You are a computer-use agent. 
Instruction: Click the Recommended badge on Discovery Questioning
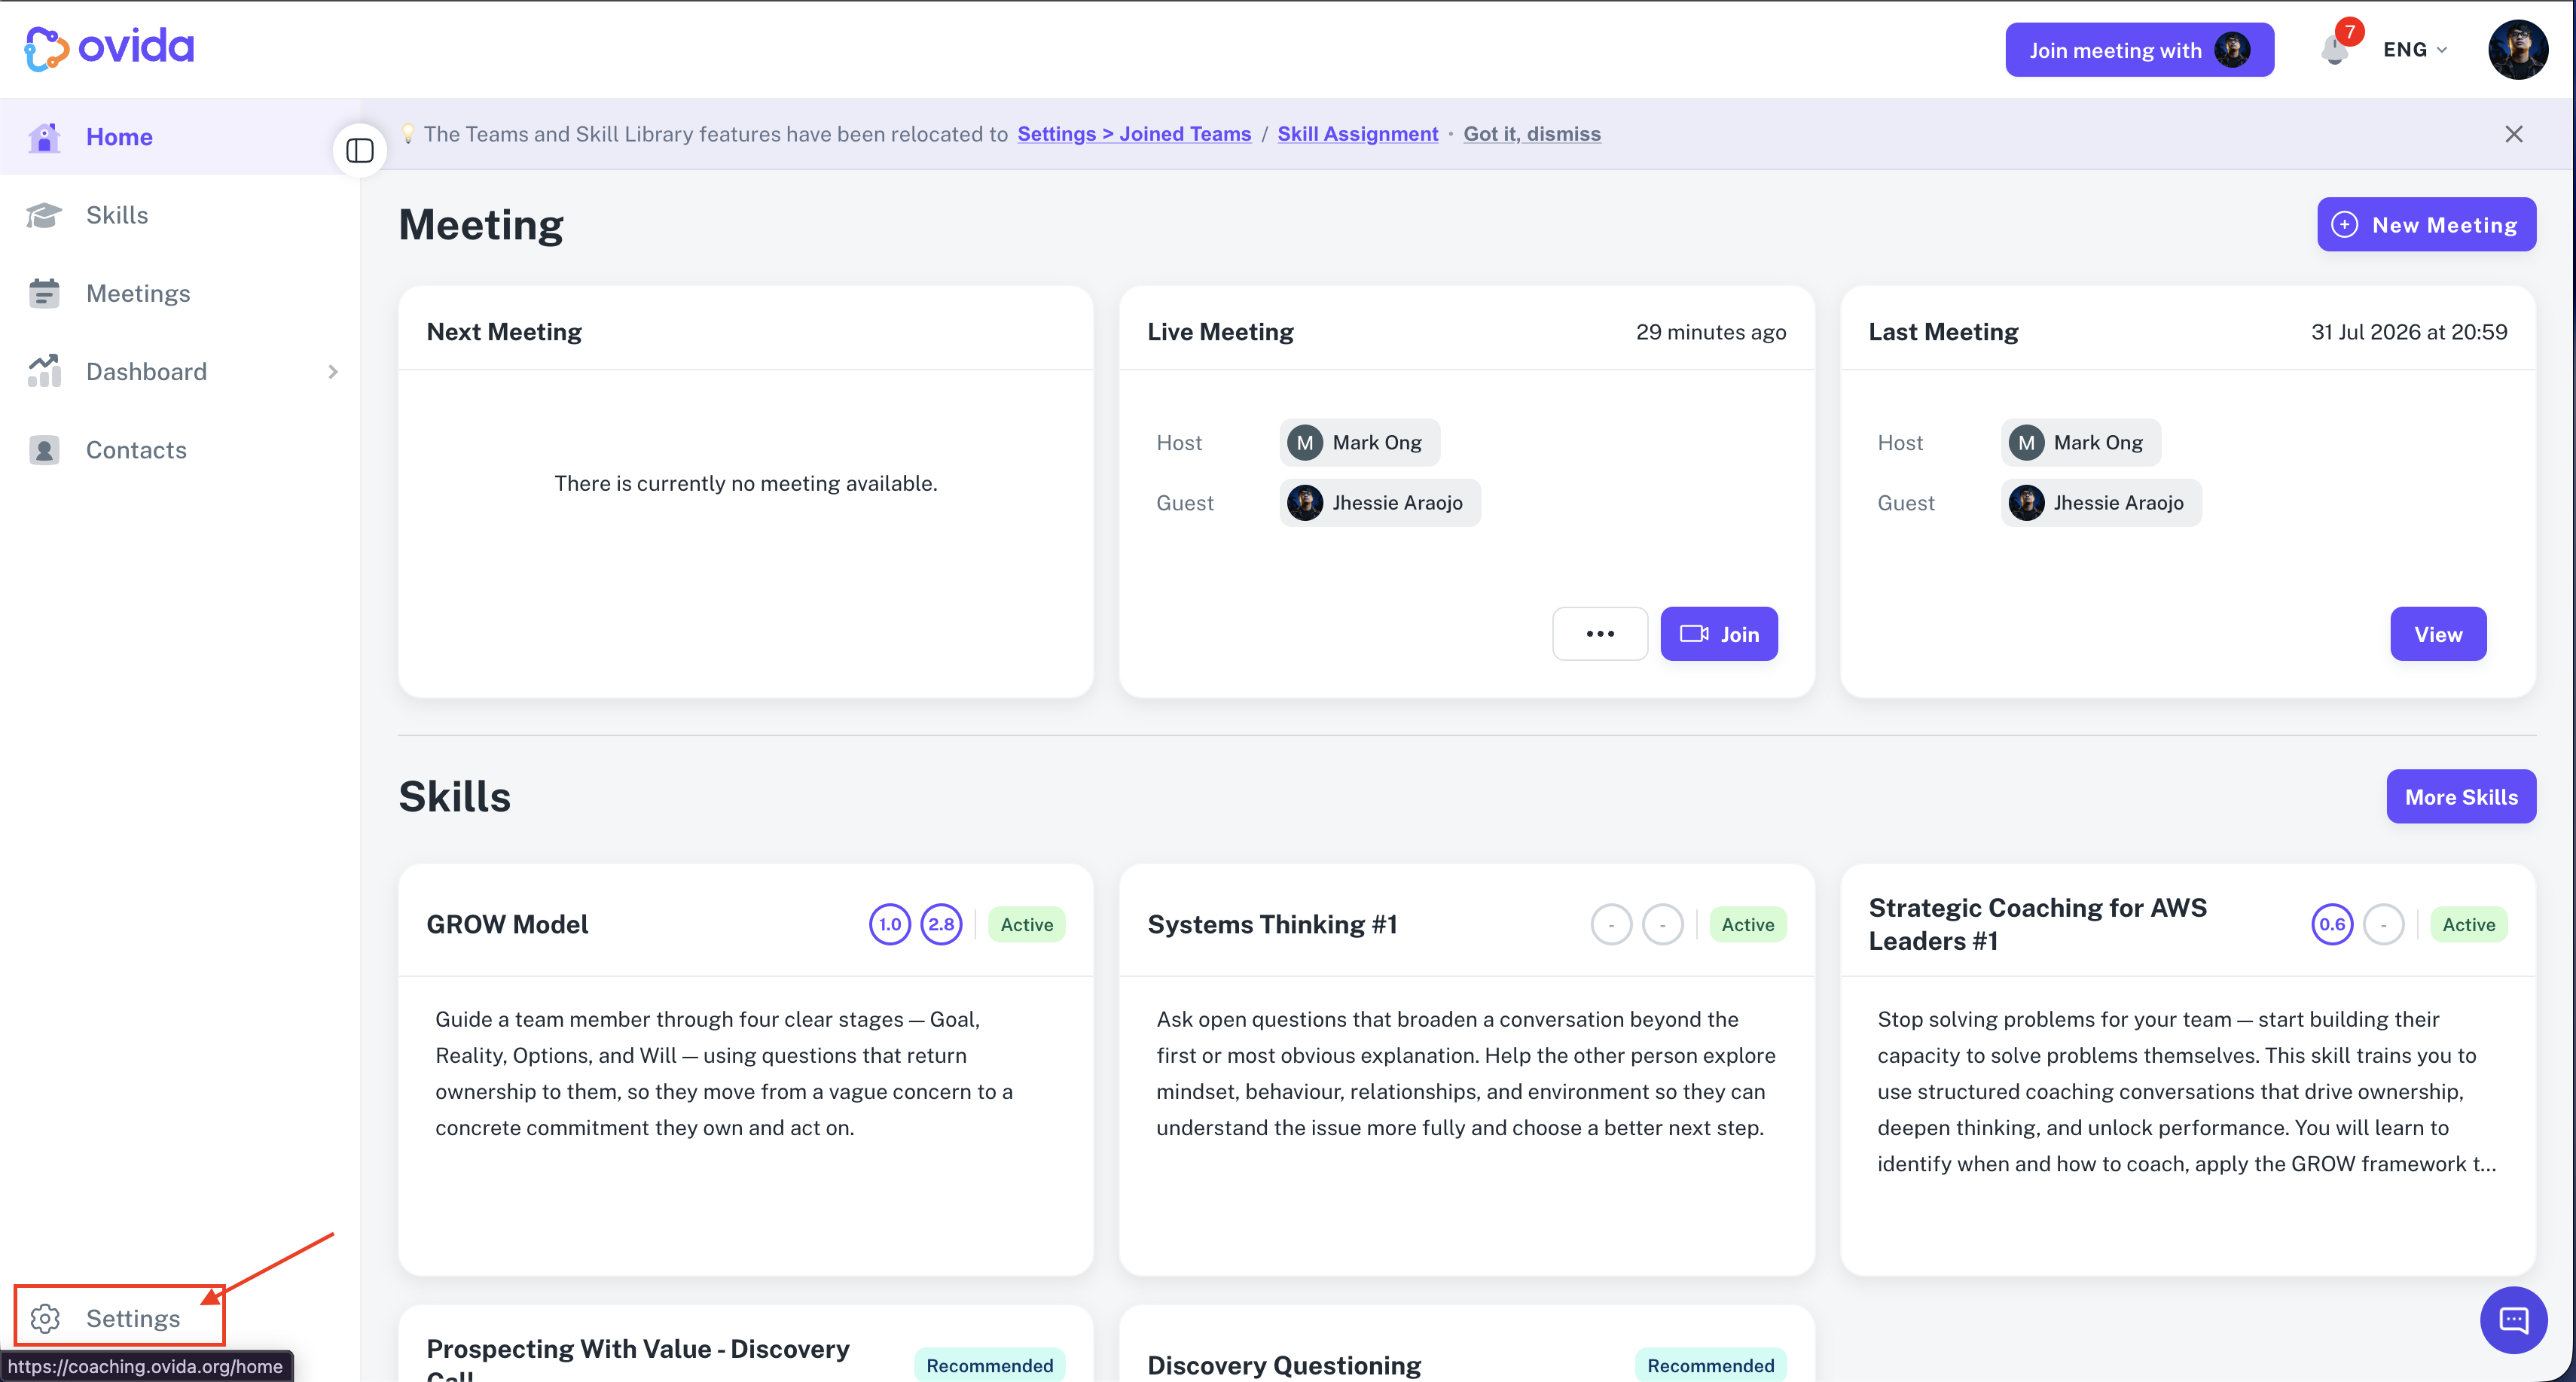[x=1711, y=1365]
